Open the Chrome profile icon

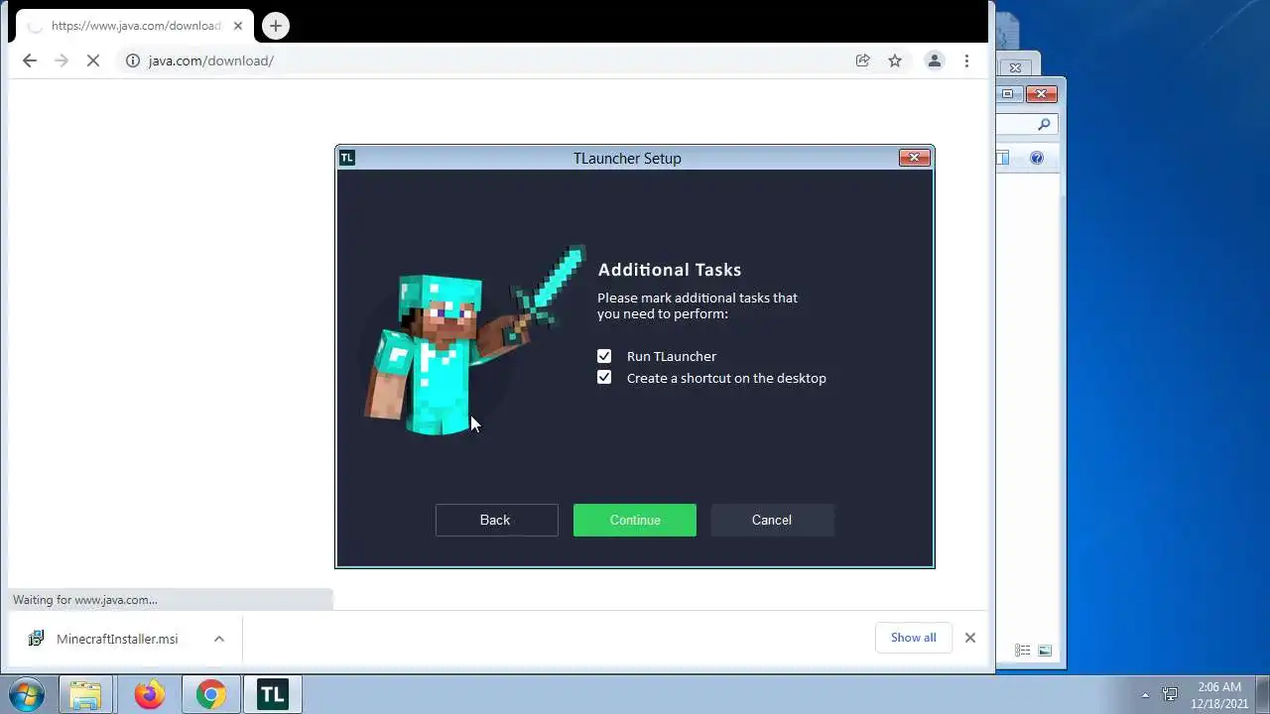pos(935,60)
